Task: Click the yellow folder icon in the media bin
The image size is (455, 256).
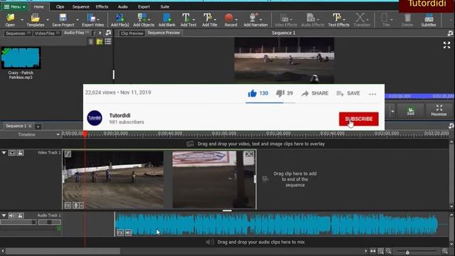Action: (100, 42)
